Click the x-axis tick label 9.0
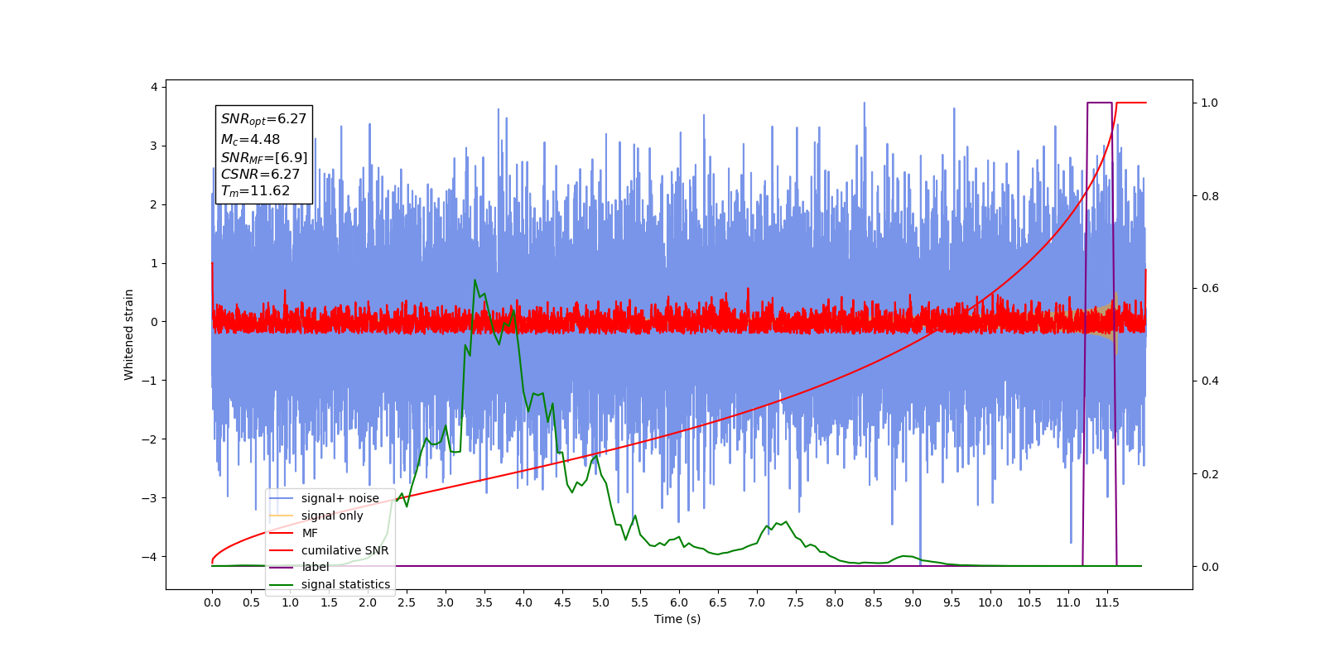Screen dimensions: 1325x662 [913, 602]
